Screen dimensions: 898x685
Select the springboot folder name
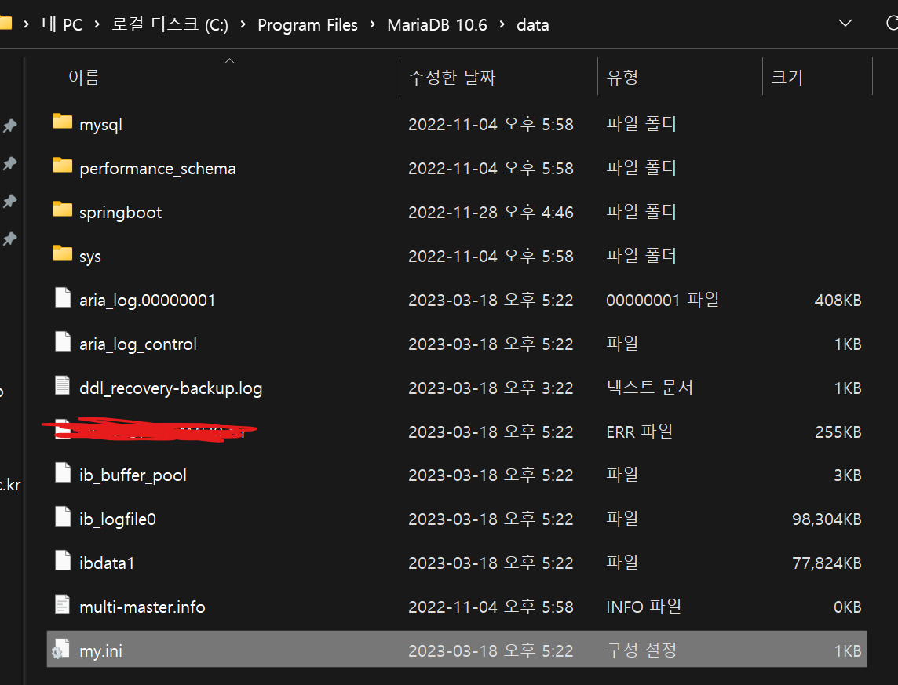[120, 213]
